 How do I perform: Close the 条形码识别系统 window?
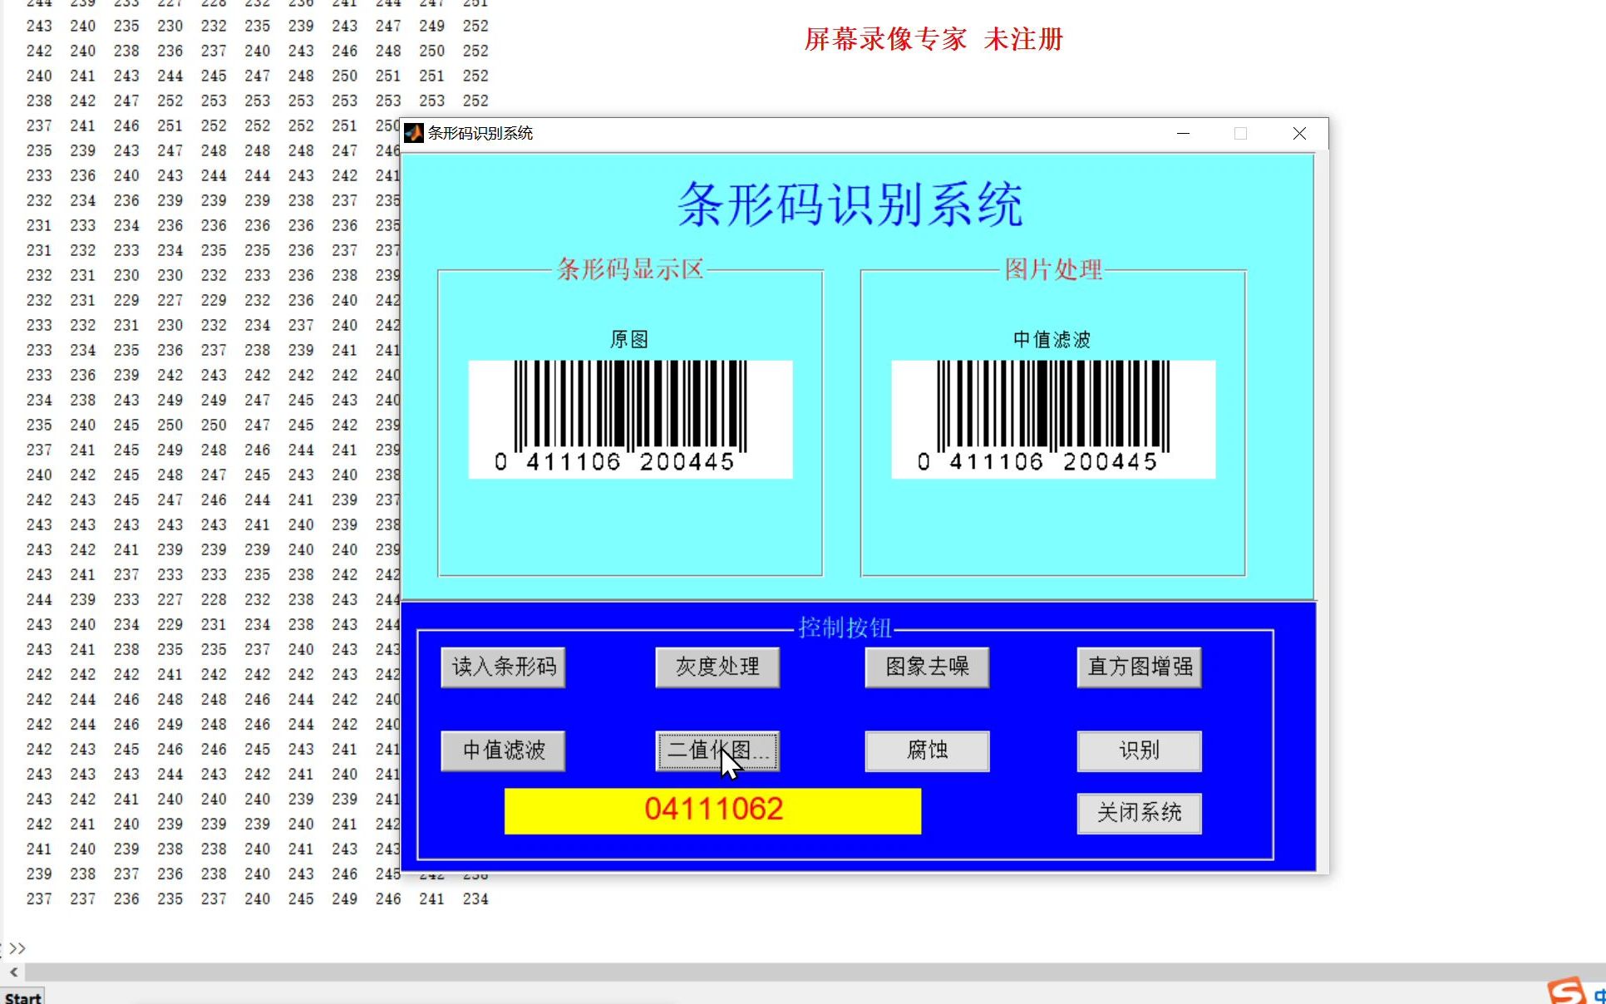[x=1299, y=133]
